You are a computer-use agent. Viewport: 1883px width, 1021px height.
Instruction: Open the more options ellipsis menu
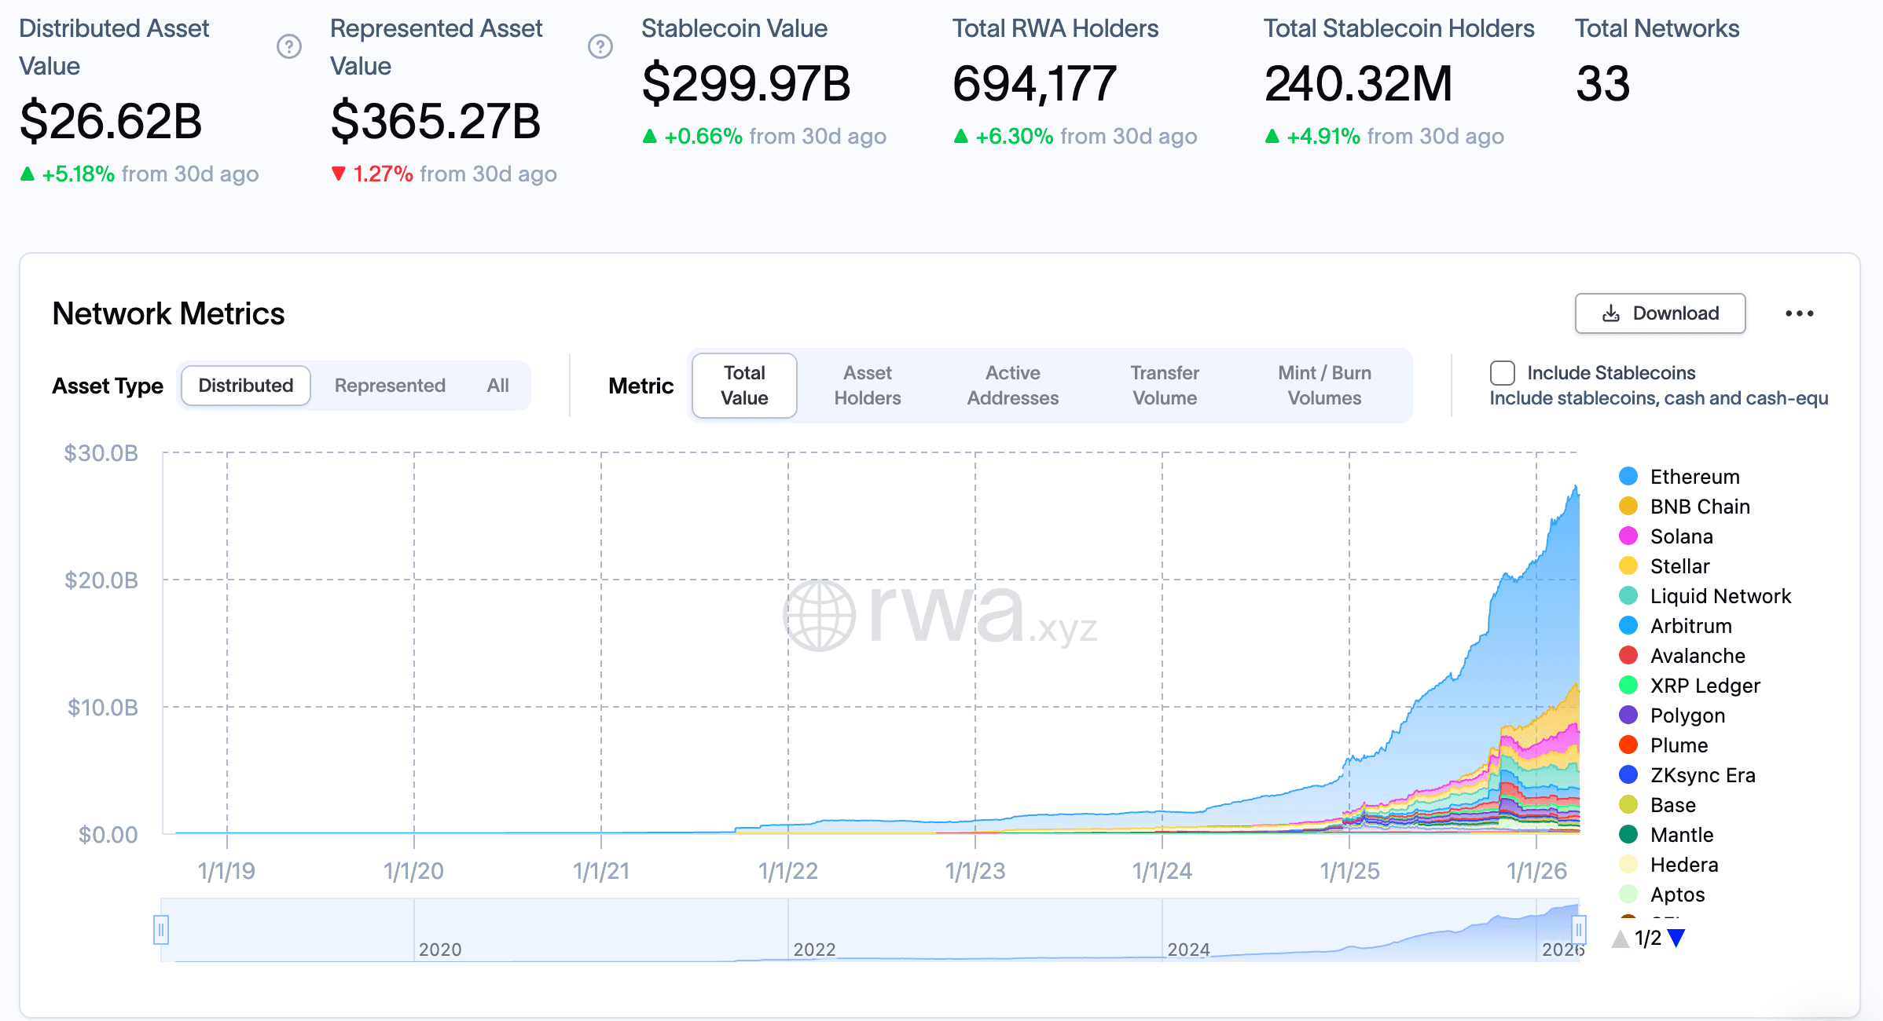[x=1800, y=313]
